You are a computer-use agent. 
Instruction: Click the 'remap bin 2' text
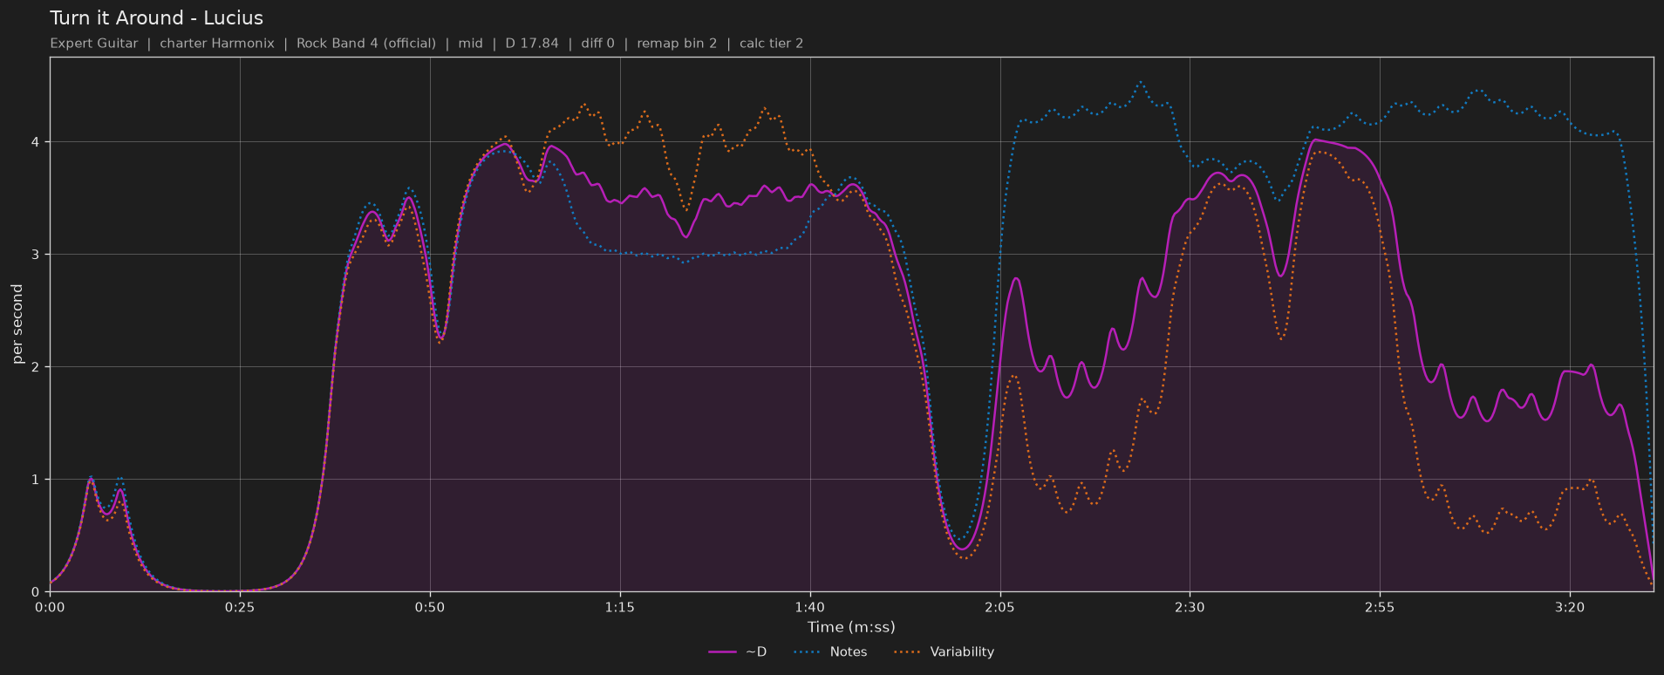(677, 44)
